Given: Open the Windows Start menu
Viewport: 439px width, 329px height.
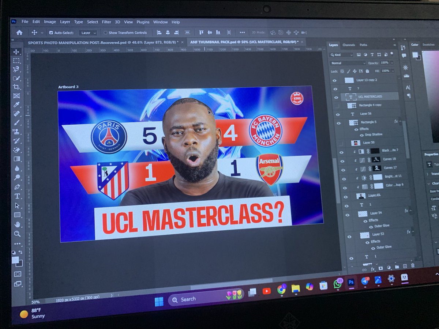Looking at the screenshot, I should pos(159,302).
